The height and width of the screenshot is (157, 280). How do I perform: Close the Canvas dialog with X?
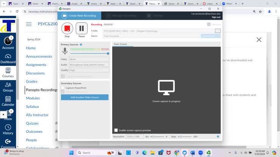[259, 40]
